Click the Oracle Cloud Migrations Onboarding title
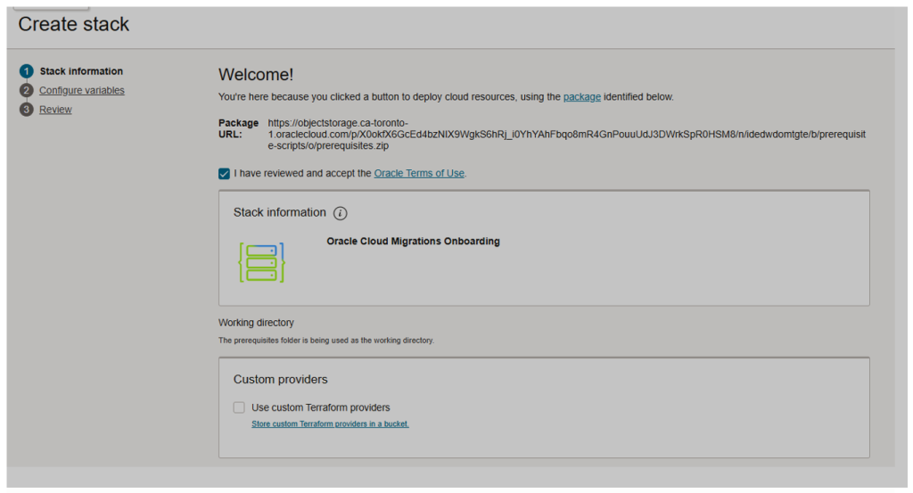Screen dimensions: 913x493 click(413, 241)
